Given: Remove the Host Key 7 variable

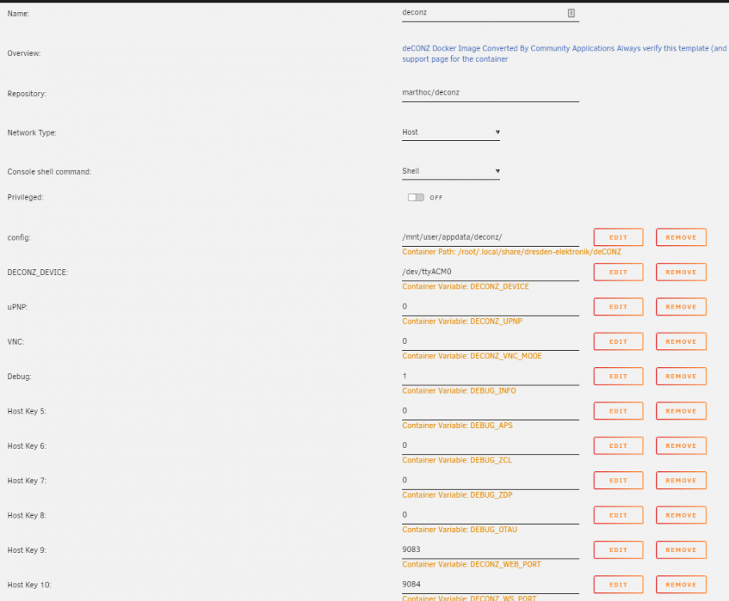Looking at the screenshot, I should [x=681, y=481].
